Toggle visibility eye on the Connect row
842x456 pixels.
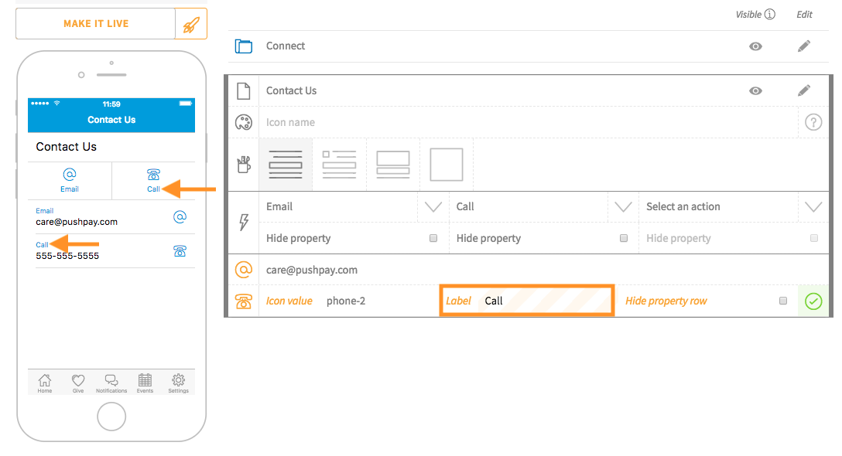(x=755, y=46)
